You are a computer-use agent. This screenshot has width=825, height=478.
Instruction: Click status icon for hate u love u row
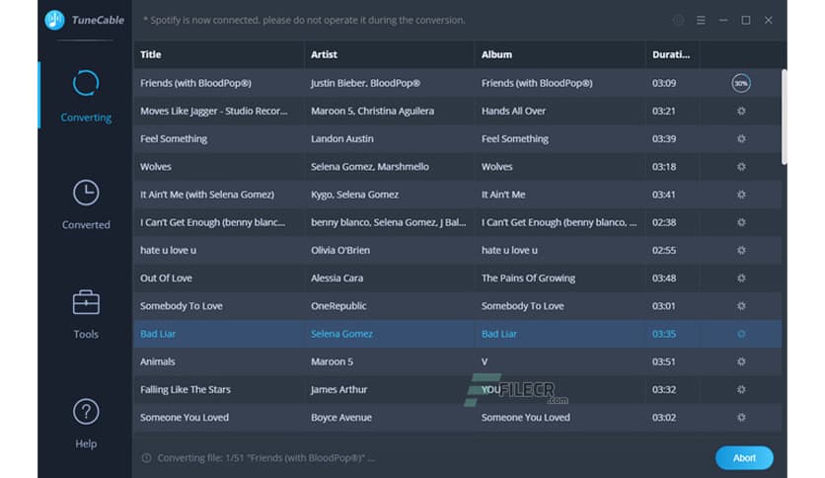click(741, 251)
